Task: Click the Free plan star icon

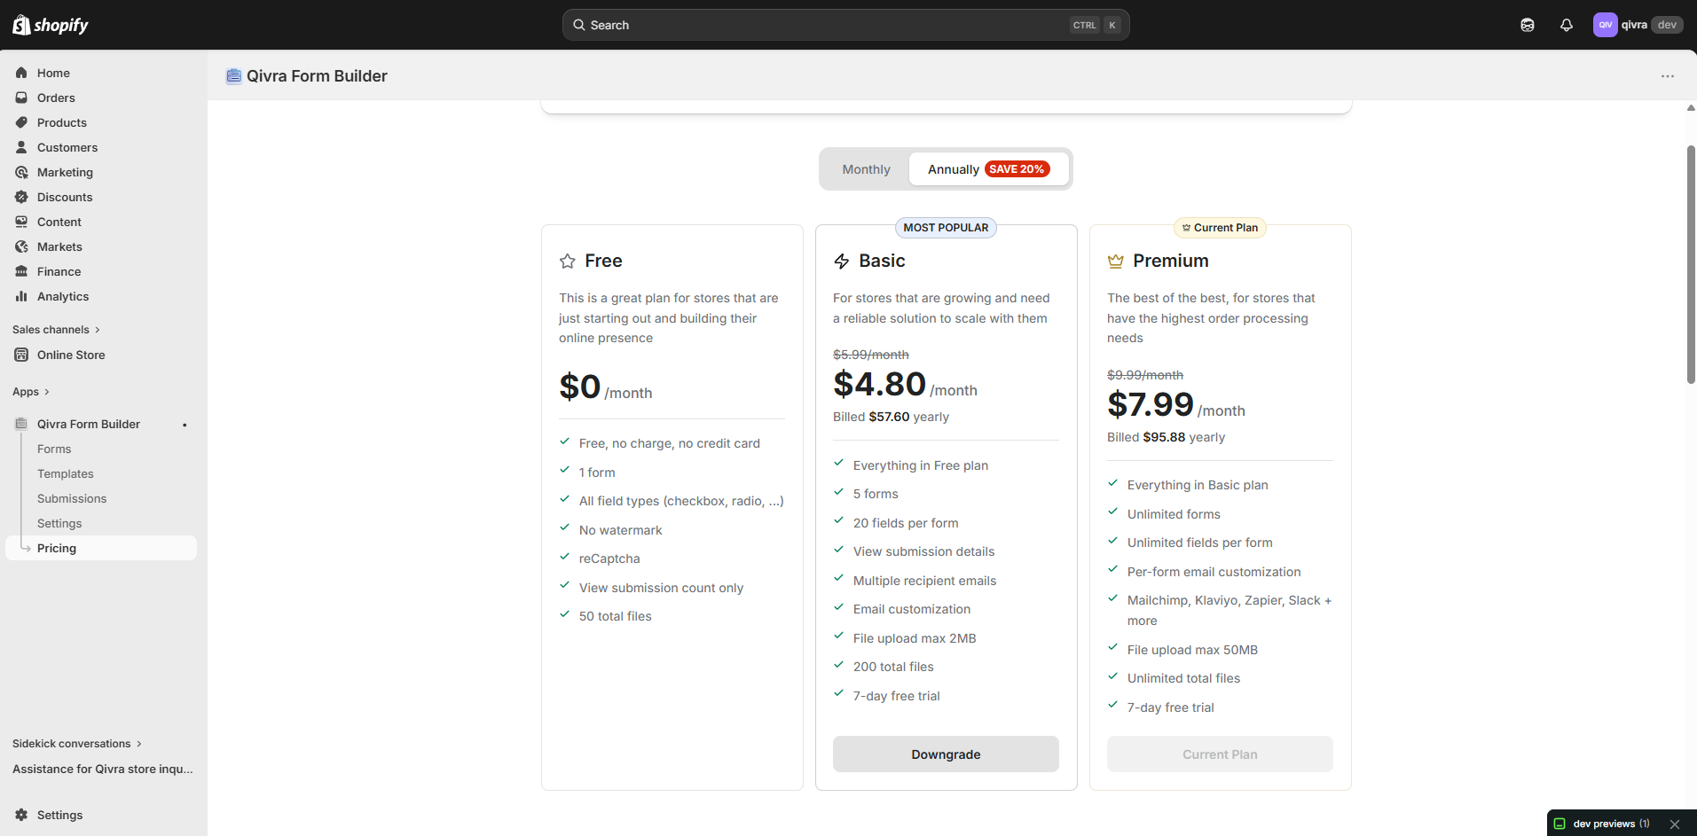Action: 568,261
